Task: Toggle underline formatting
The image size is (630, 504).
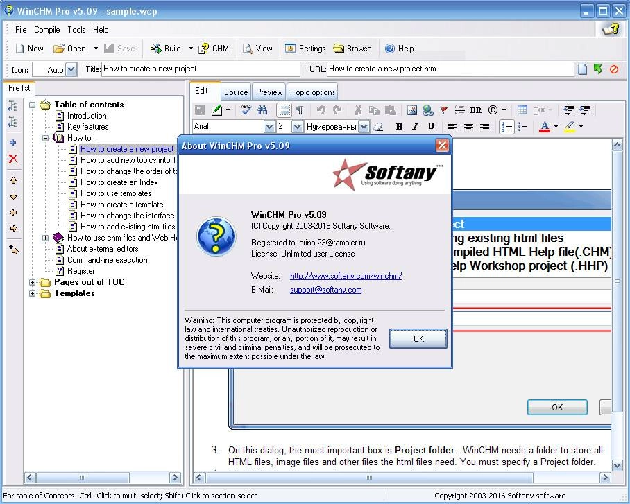Action: [x=431, y=127]
